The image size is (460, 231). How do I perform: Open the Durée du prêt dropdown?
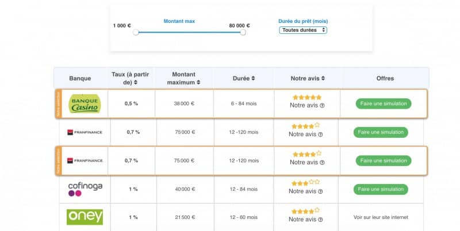pos(303,30)
